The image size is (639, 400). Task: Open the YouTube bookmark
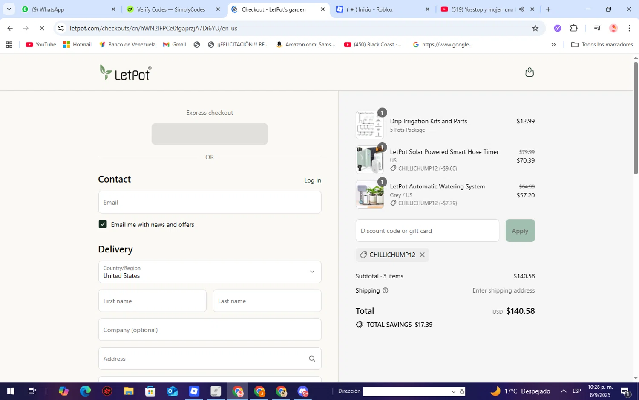pos(41,44)
